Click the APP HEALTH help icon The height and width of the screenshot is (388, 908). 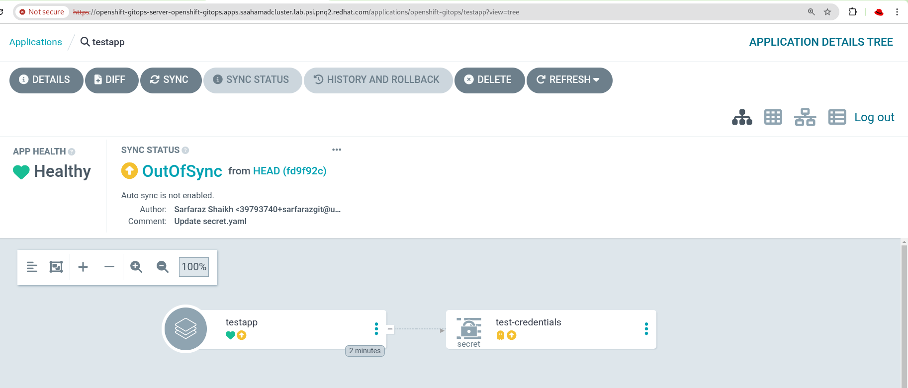pos(72,152)
